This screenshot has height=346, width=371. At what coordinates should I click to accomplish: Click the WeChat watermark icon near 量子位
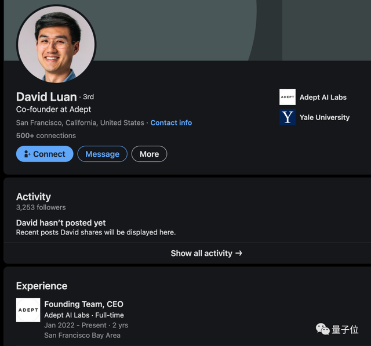(x=322, y=329)
